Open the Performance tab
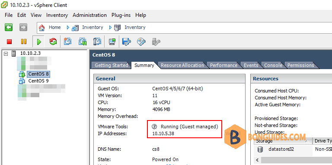Viewport: 332px width, 165px height. click(x=223, y=65)
